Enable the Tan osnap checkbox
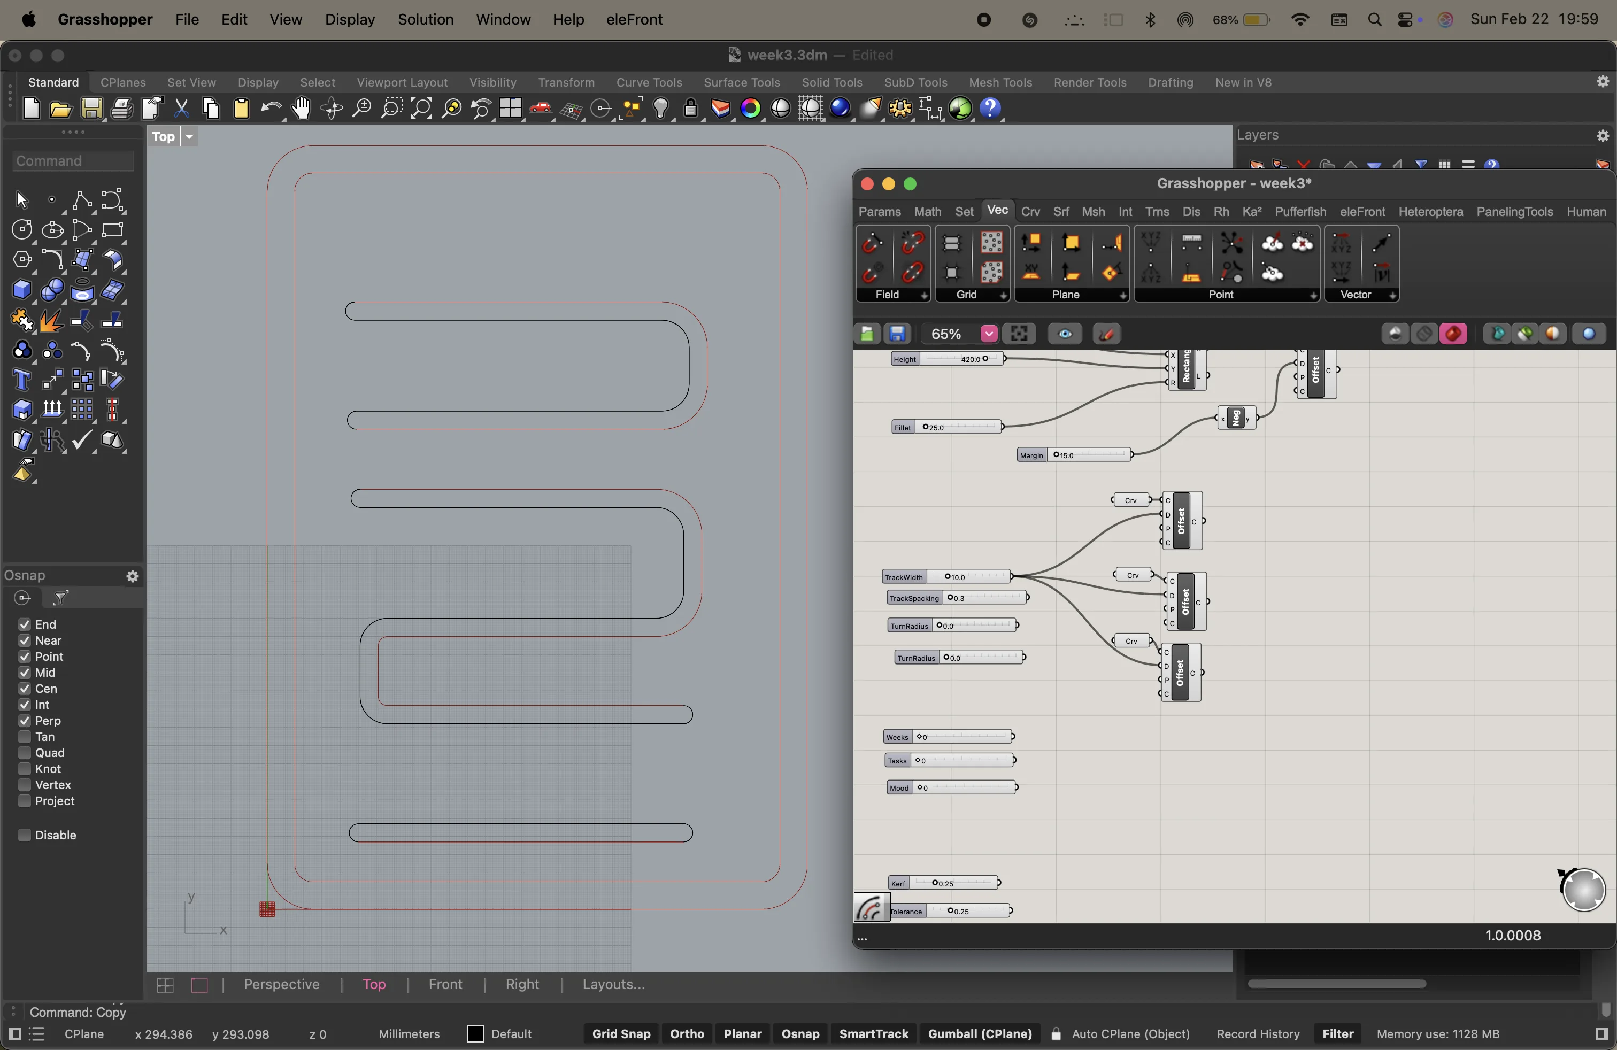 25,737
